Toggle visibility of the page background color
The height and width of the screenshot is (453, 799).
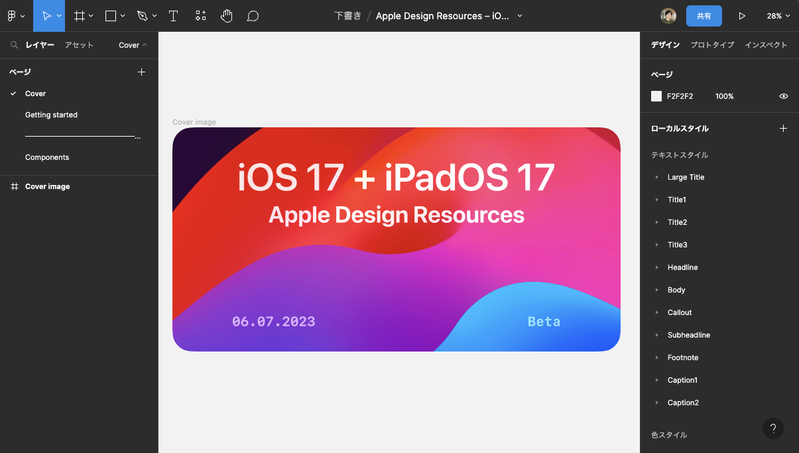pyautogui.click(x=783, y=96)
